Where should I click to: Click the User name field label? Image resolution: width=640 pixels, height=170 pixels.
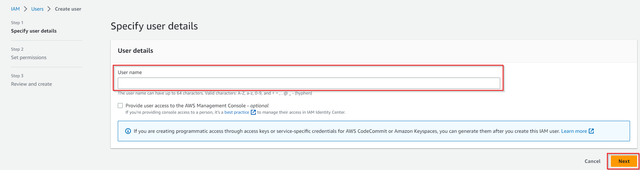[130, 72]
